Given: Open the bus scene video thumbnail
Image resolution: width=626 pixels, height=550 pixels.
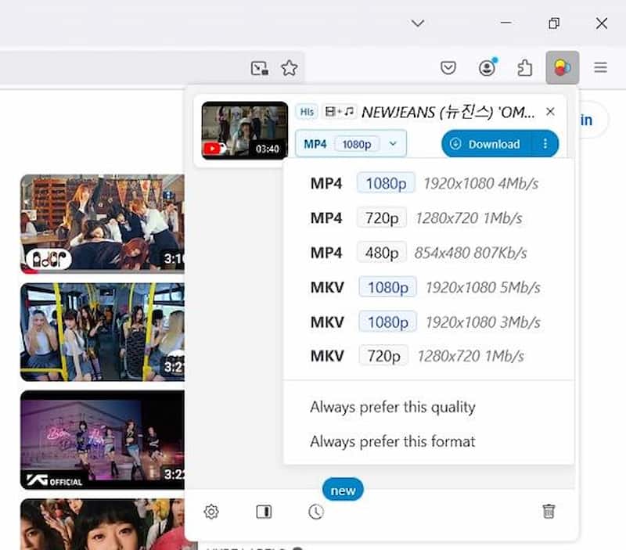Looking at the screenshot, I should pos(103,332).
